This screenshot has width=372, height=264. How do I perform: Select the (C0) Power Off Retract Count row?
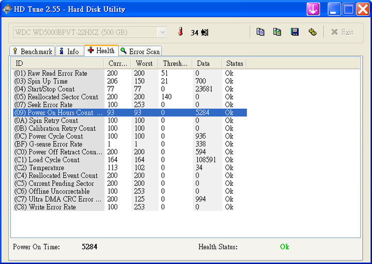click(x=130, y=152)
